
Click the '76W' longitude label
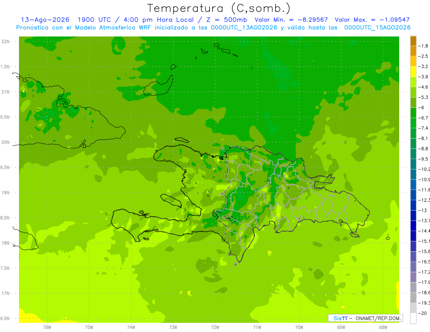(x=47, y=327)
